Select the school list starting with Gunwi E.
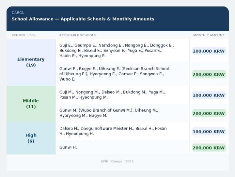 [114, 74]
